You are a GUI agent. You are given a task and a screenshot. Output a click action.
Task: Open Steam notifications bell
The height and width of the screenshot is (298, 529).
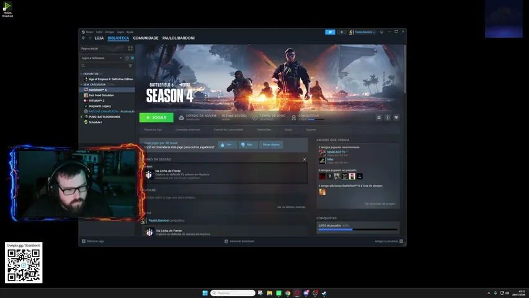(x=342, y=32)
